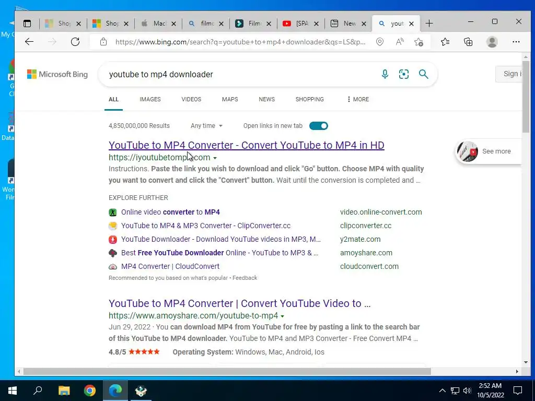535x401 pixels.
Task: Open the Collections icon
Action: [x=468, y=42]
